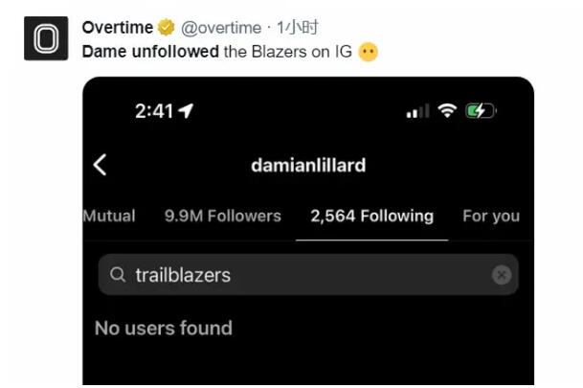Click the search magnifier icon

[x=118, y=276]
